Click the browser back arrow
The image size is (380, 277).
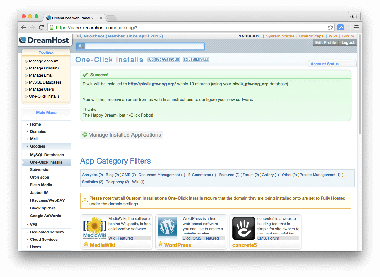(x=24, y=28)
